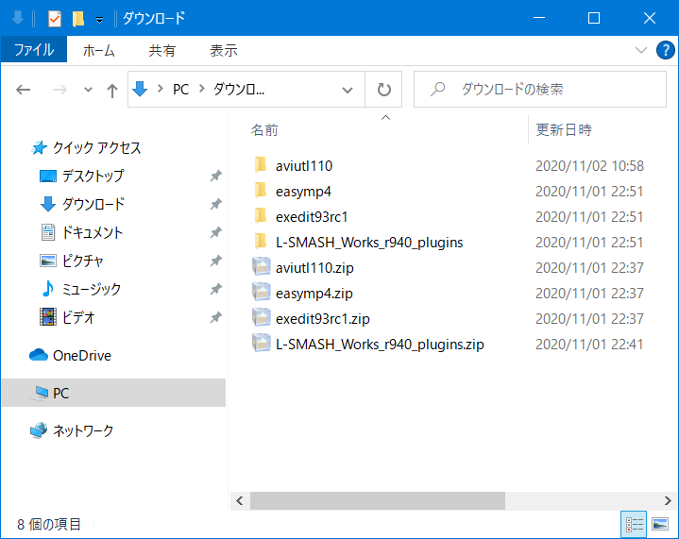Screen dimensions: 679x539
Task: Click the properties checkmark icon in title bar
Action: point(54,19)
